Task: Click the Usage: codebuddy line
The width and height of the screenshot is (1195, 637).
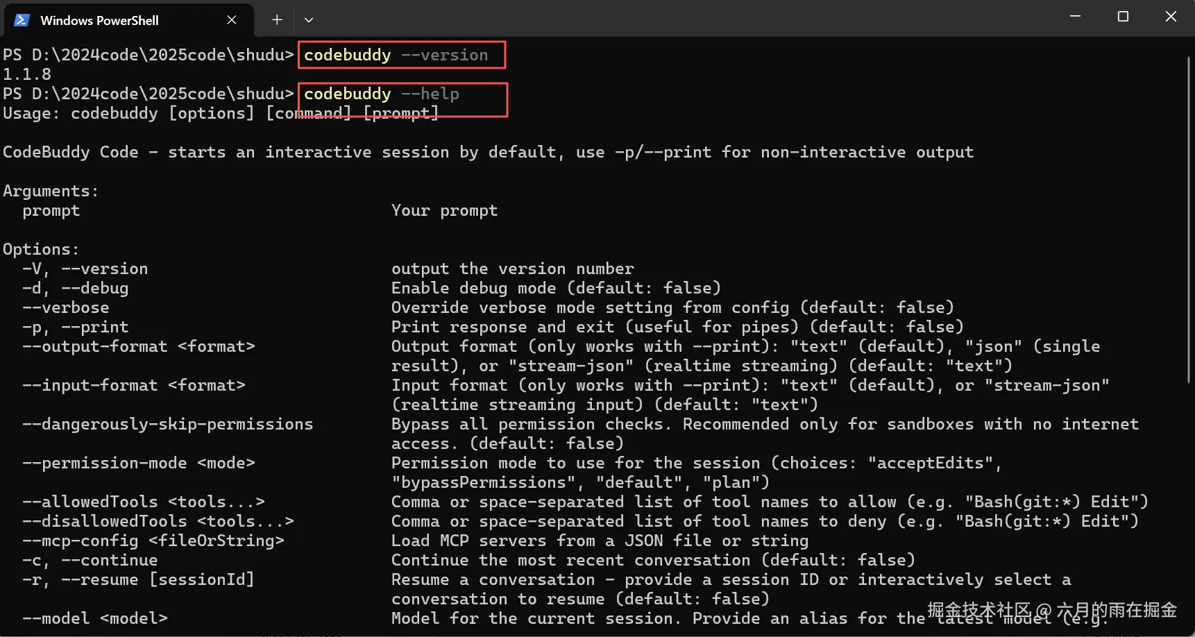Action: click(221, 113)
